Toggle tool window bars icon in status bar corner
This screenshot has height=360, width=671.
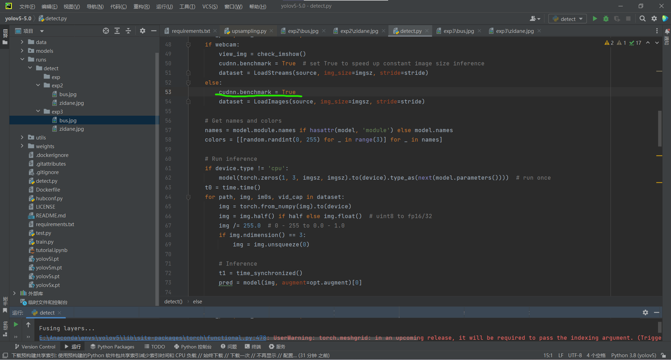[x=5, y=355]
